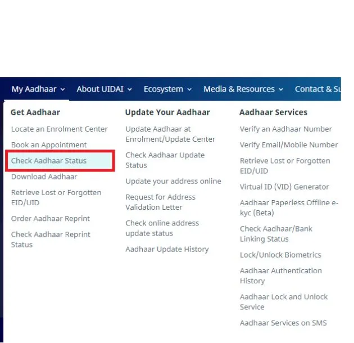
Task: Click Book an Appointment link
Action: pyautogui.click(x=49, y=145)
